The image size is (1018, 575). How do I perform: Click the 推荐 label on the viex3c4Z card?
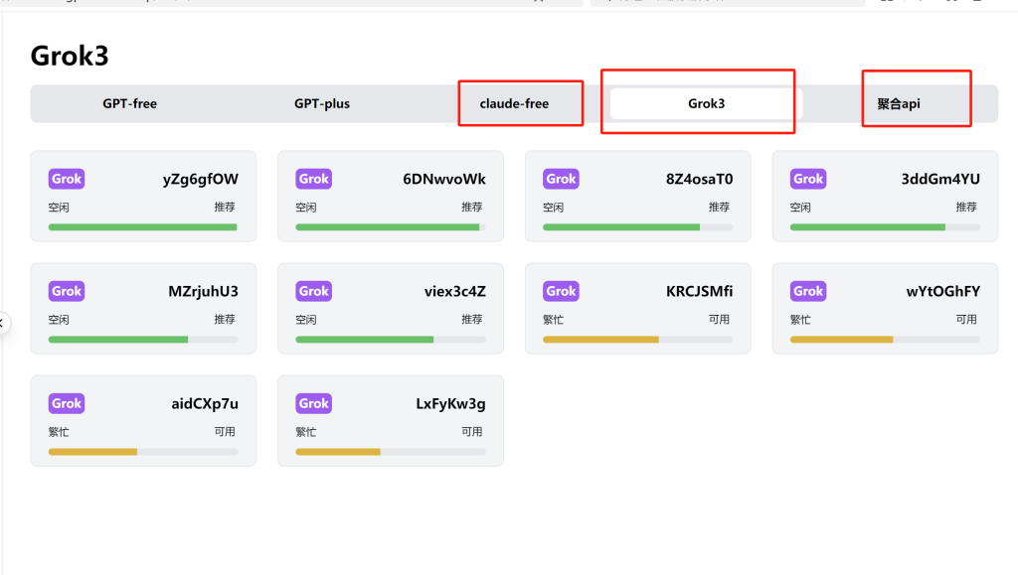click(x=472, y=319)
